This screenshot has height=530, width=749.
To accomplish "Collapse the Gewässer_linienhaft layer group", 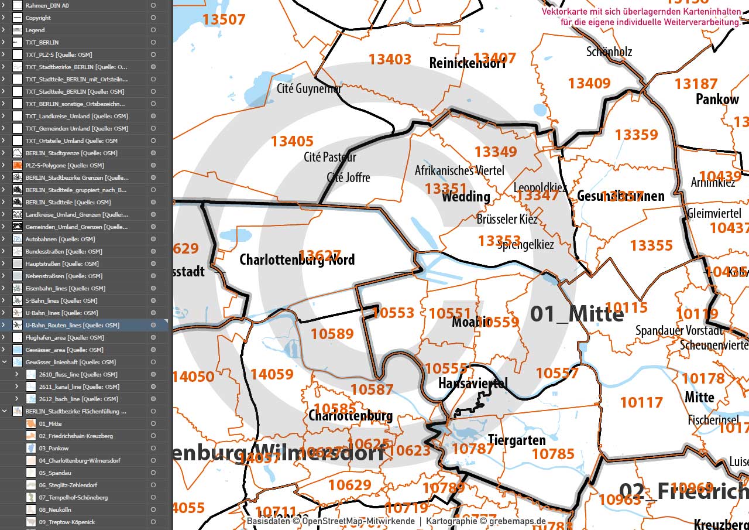I will [x=4, y=363].
